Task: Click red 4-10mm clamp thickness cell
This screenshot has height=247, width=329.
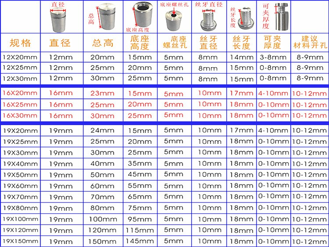Action: 273,93
